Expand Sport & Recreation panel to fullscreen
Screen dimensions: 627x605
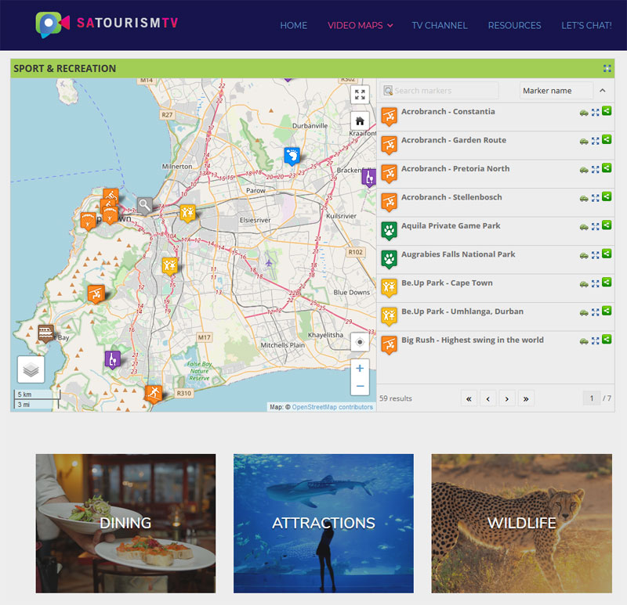(607, 68)
